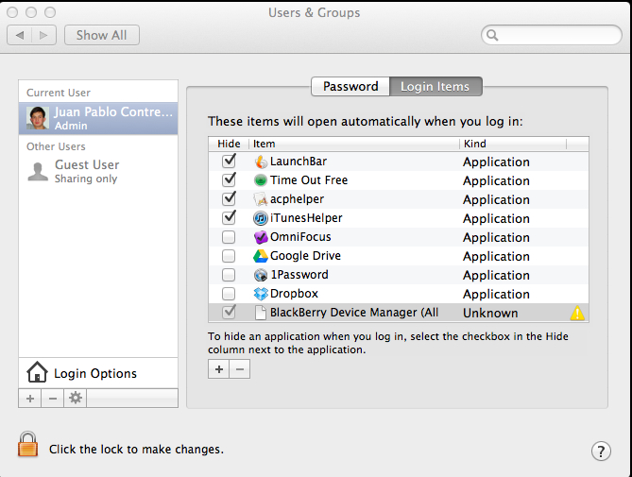The width and height of the screenshot is (632, 477).
Task: Open the Login Options house icon
Action: click(37, 372)
